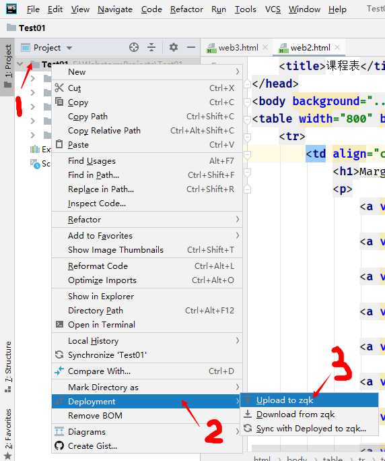Open Add to Favorites submenu

[x=147, y=235]
